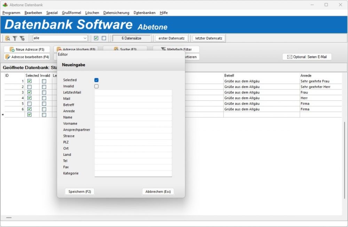Click the Suche (F3) button
The image size is (348, 227).
tap(125, 48)
